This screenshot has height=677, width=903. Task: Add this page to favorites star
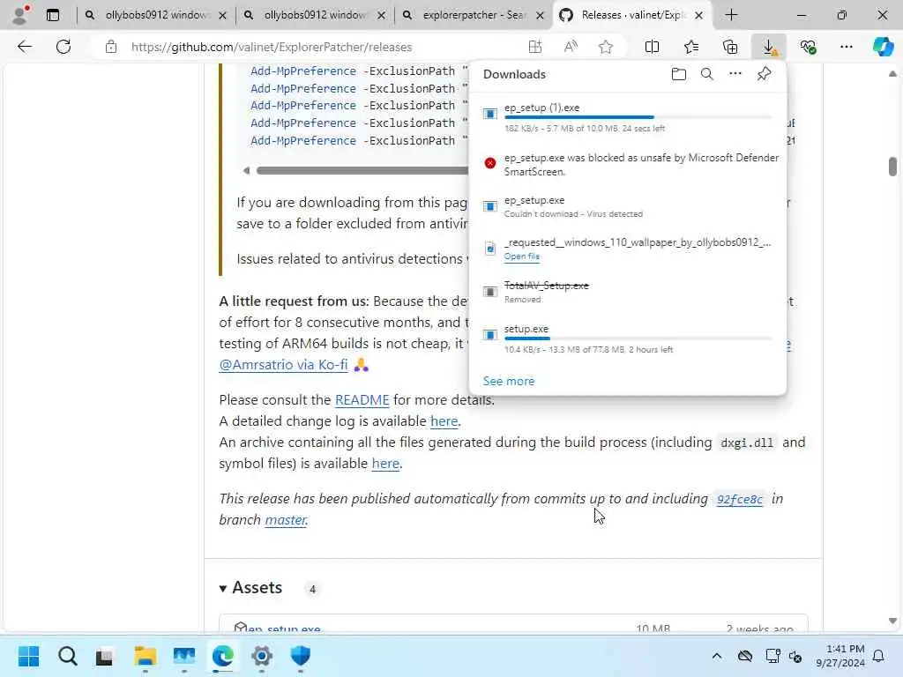(x=605, y=47)
